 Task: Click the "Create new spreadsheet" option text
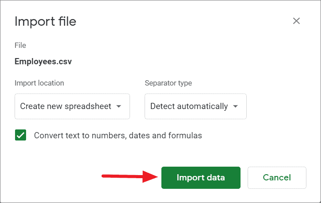[x=65, y=106]
